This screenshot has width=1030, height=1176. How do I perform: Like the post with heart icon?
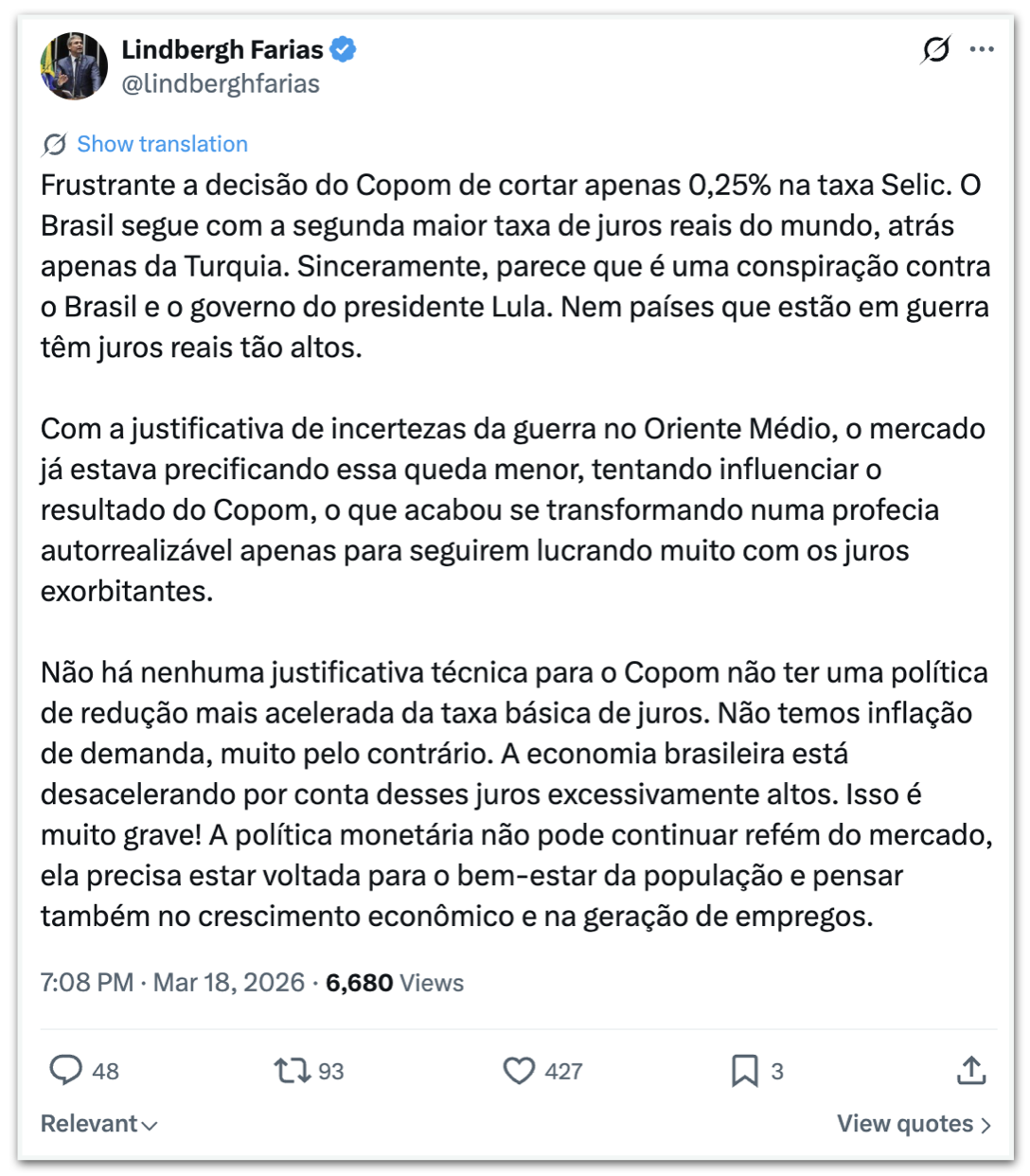coord(519,1071)
